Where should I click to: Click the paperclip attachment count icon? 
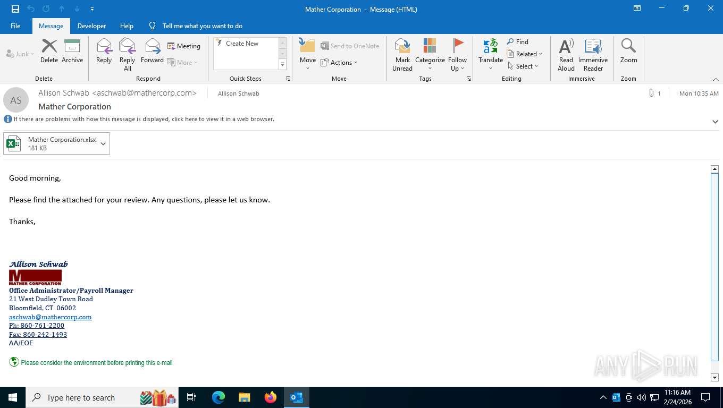(x=651, y=93)
